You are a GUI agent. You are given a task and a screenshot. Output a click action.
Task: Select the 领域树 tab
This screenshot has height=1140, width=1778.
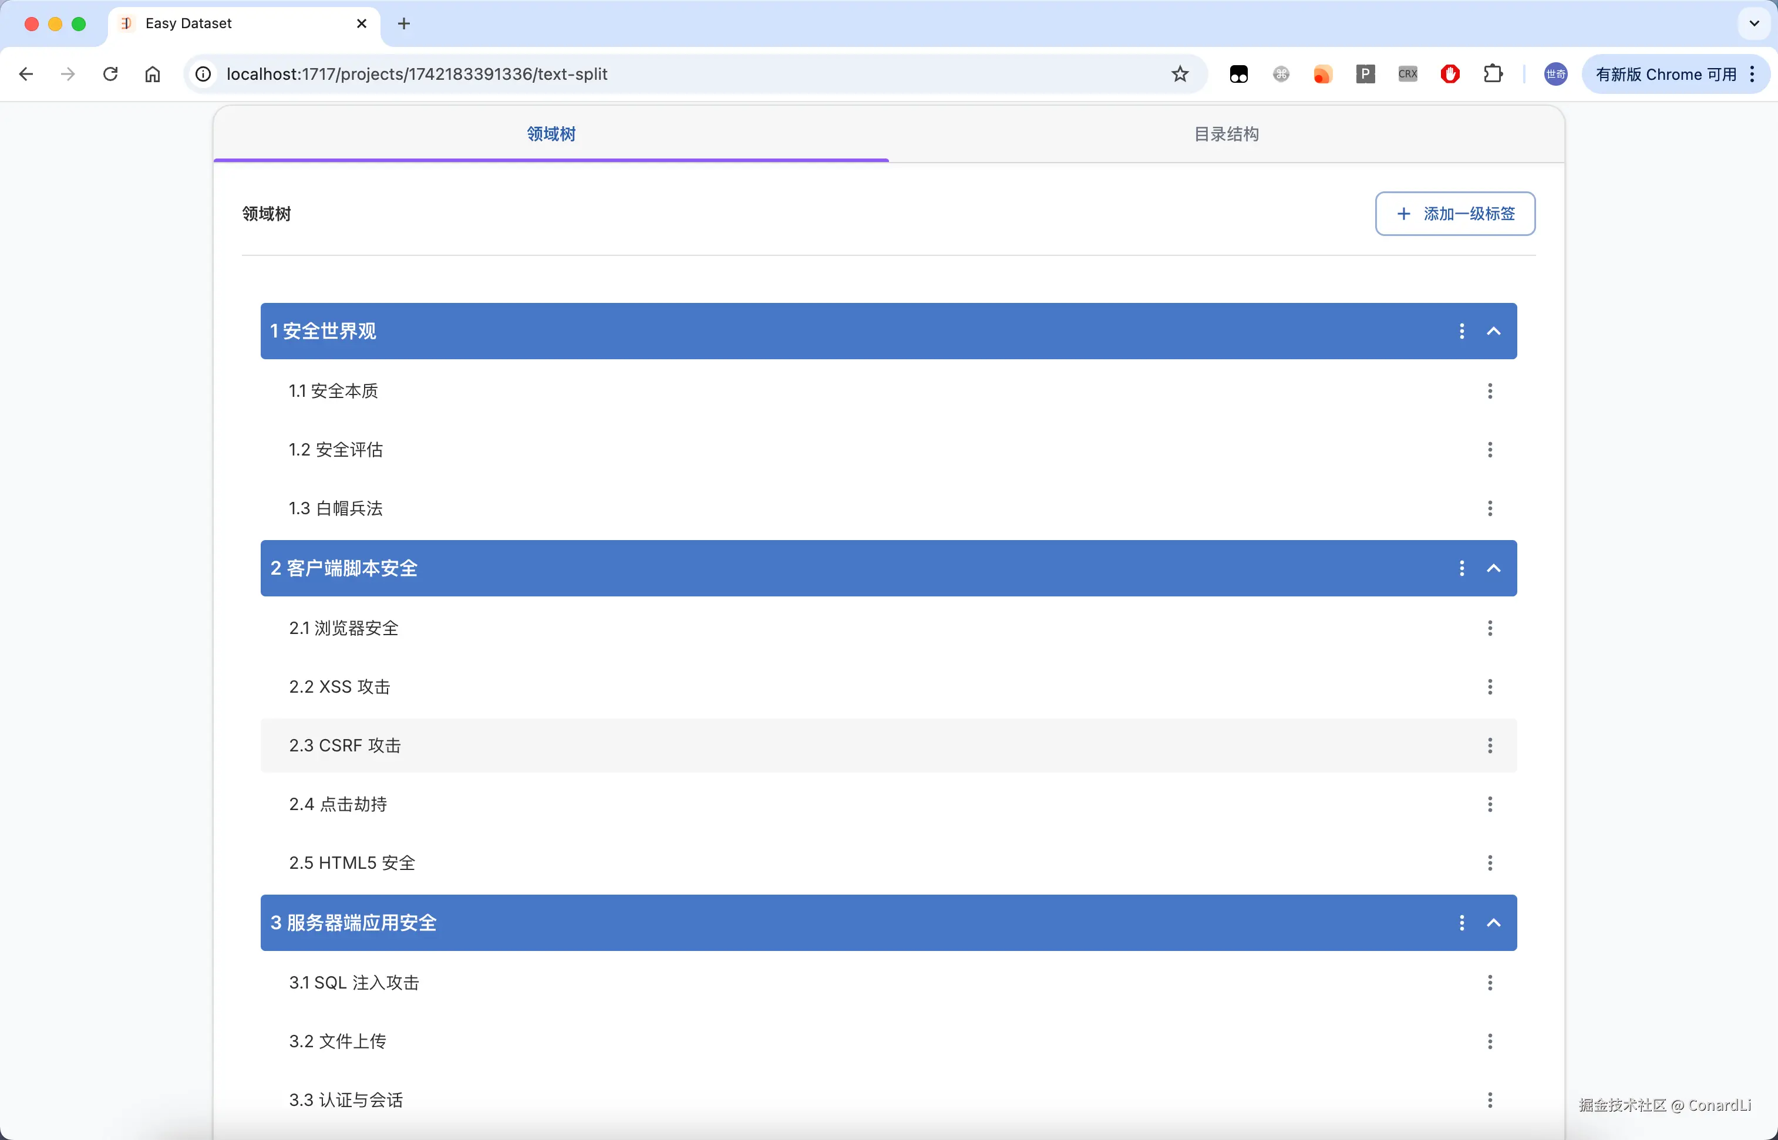[551, 134]
